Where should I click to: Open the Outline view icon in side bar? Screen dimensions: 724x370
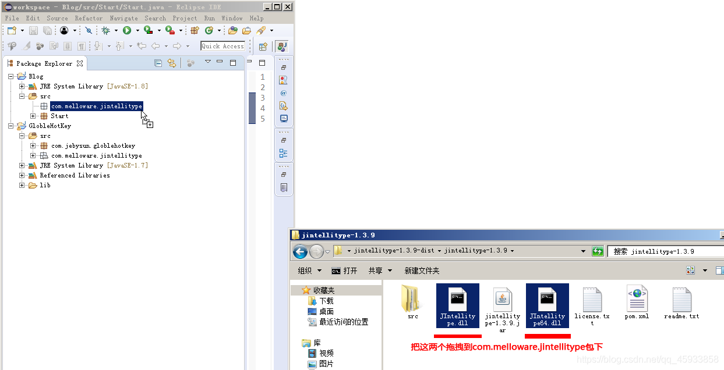click(283, 153)
